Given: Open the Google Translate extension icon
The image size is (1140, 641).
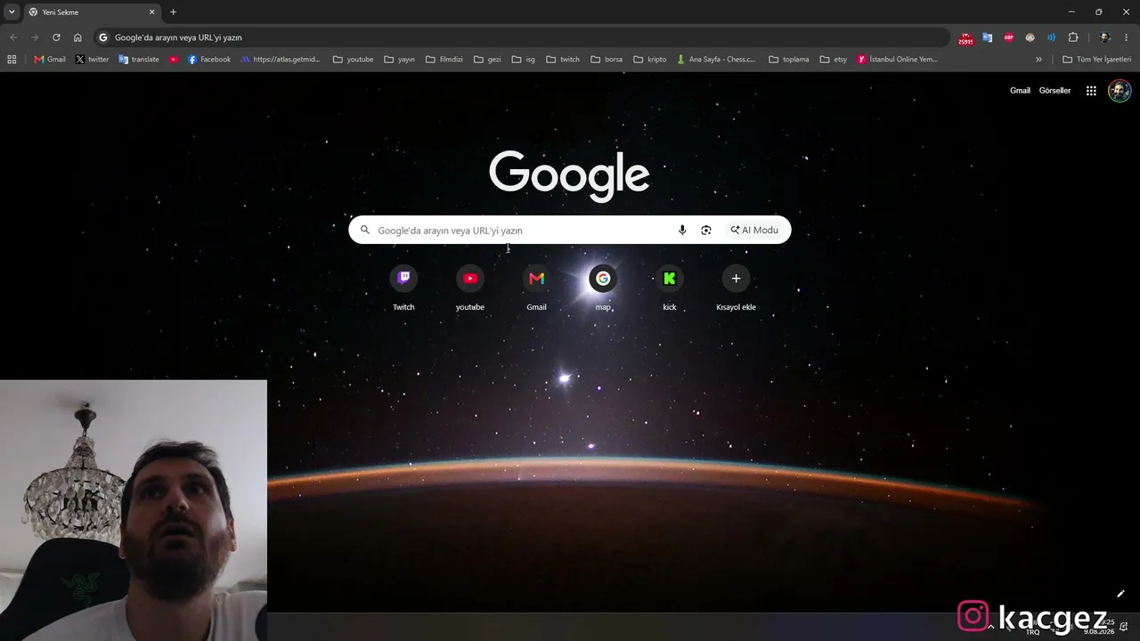Looking at the screenshot, I should [988, 37].
